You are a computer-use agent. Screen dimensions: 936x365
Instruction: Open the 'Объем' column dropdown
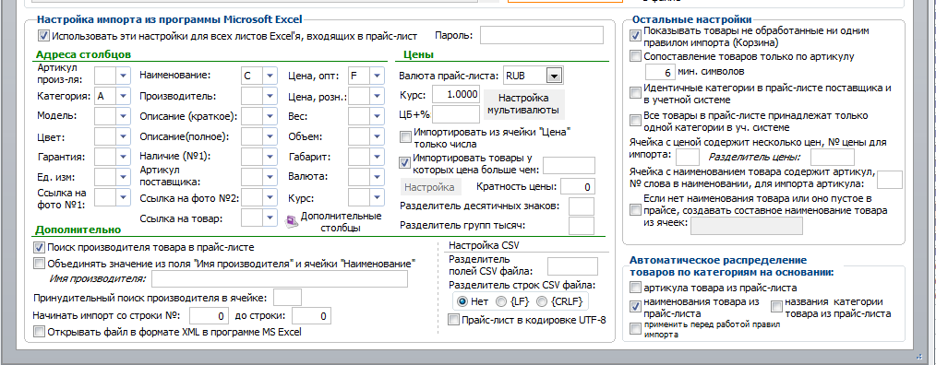(377, 136)
